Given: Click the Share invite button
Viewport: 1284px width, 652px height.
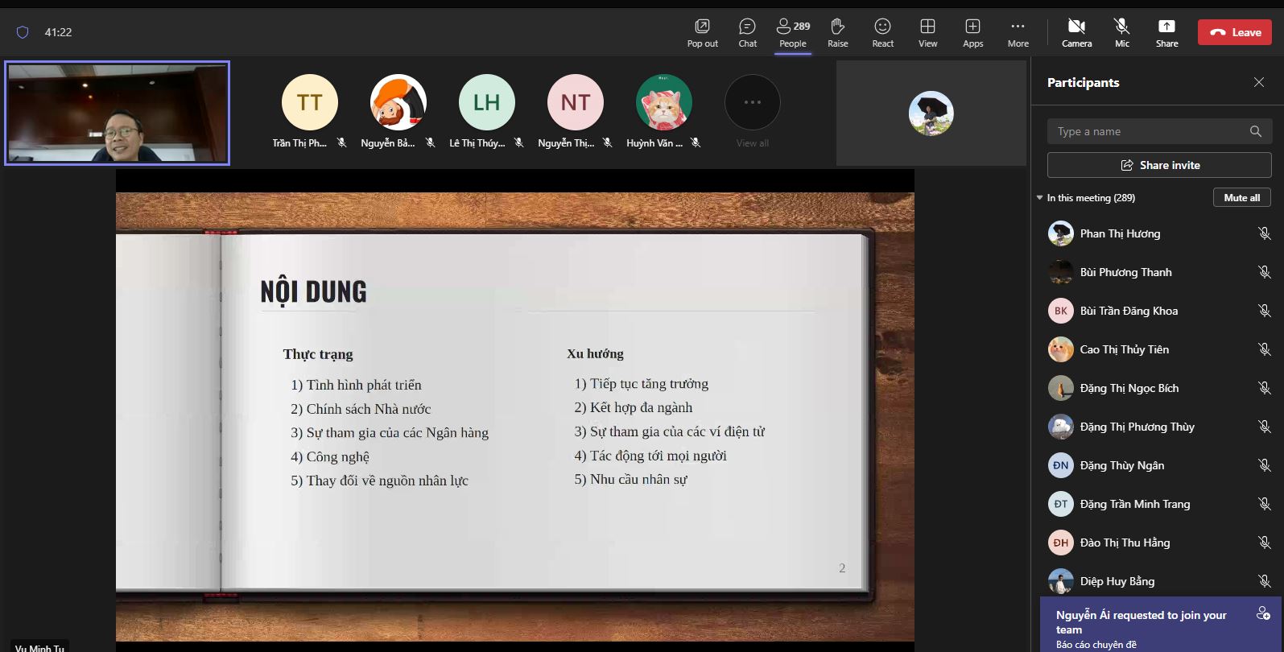Looking at the screenshot, I should 1159,165.
